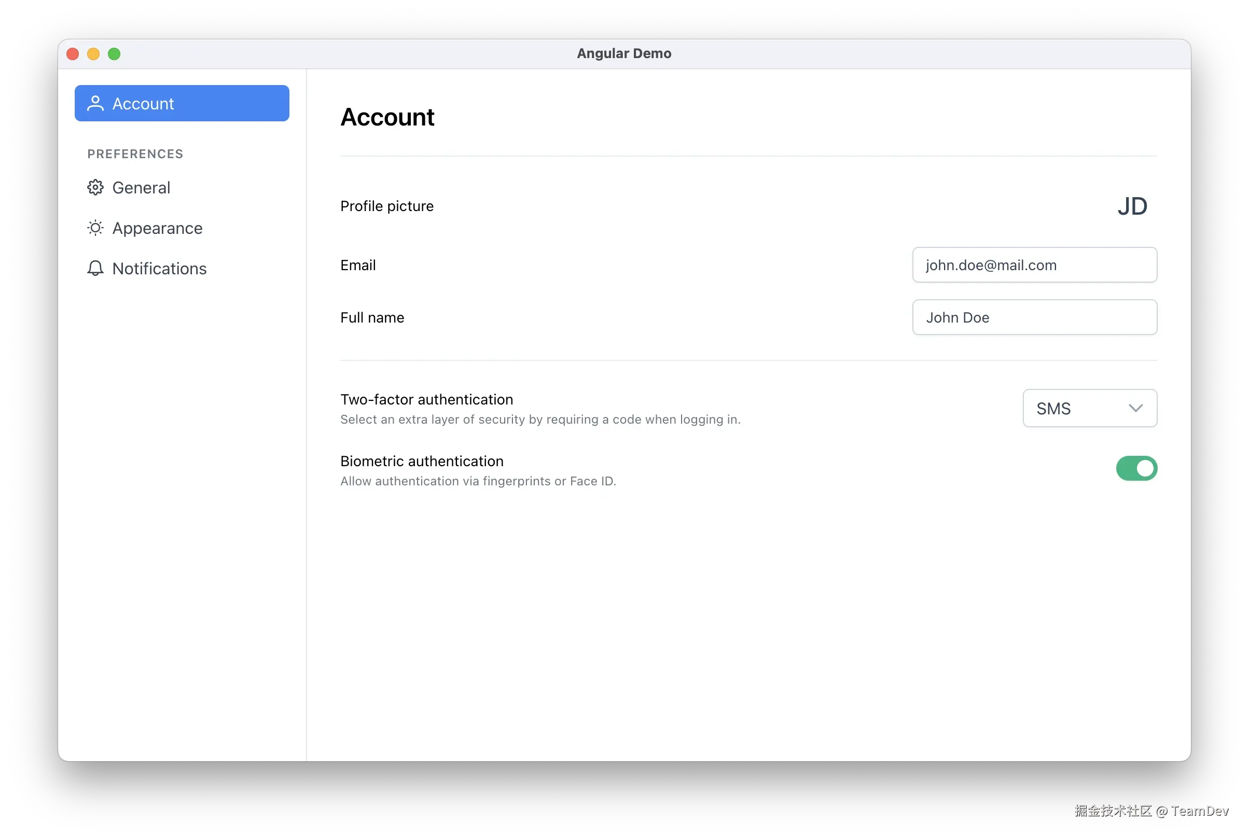Navigate to the Appearance section
Screen dimensions: 1249x838
157,228
